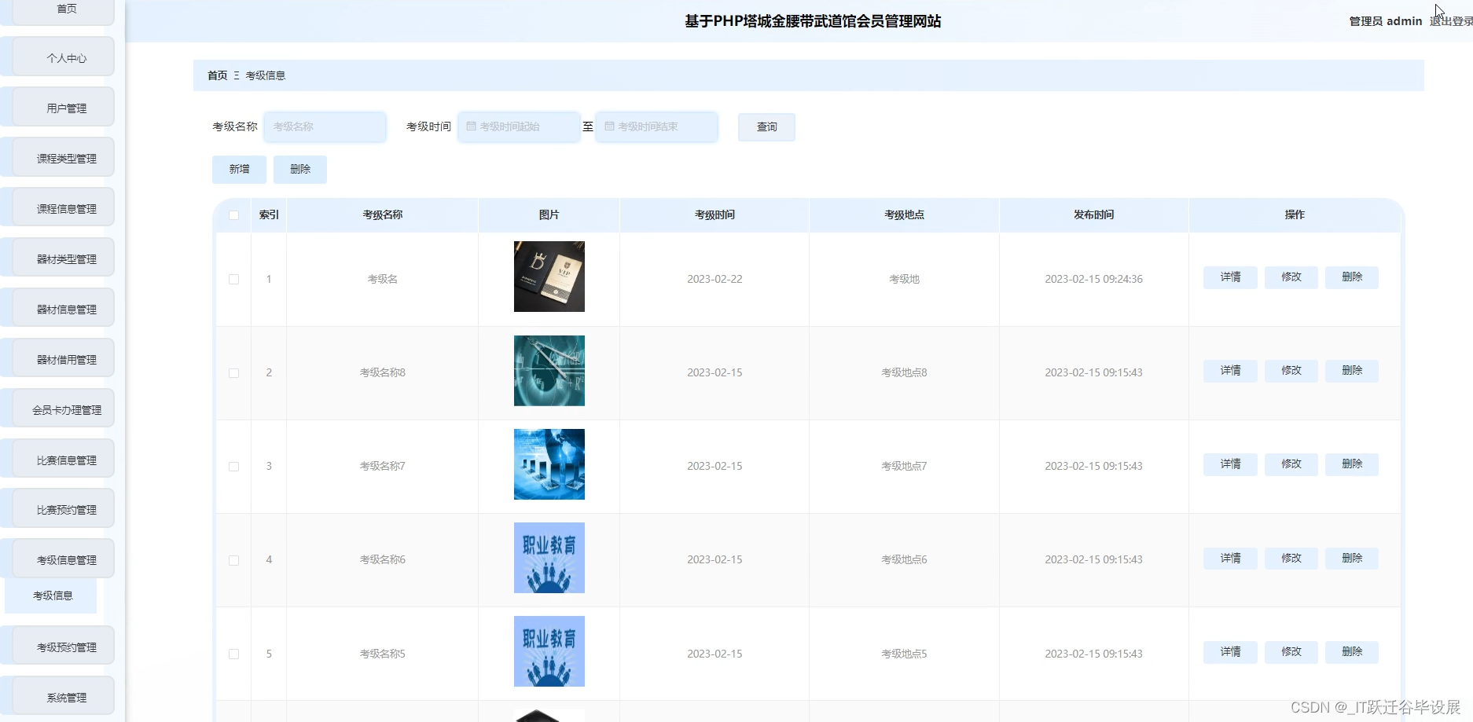Click 修改 for 考级名称8

click(x=1291, y=371)
